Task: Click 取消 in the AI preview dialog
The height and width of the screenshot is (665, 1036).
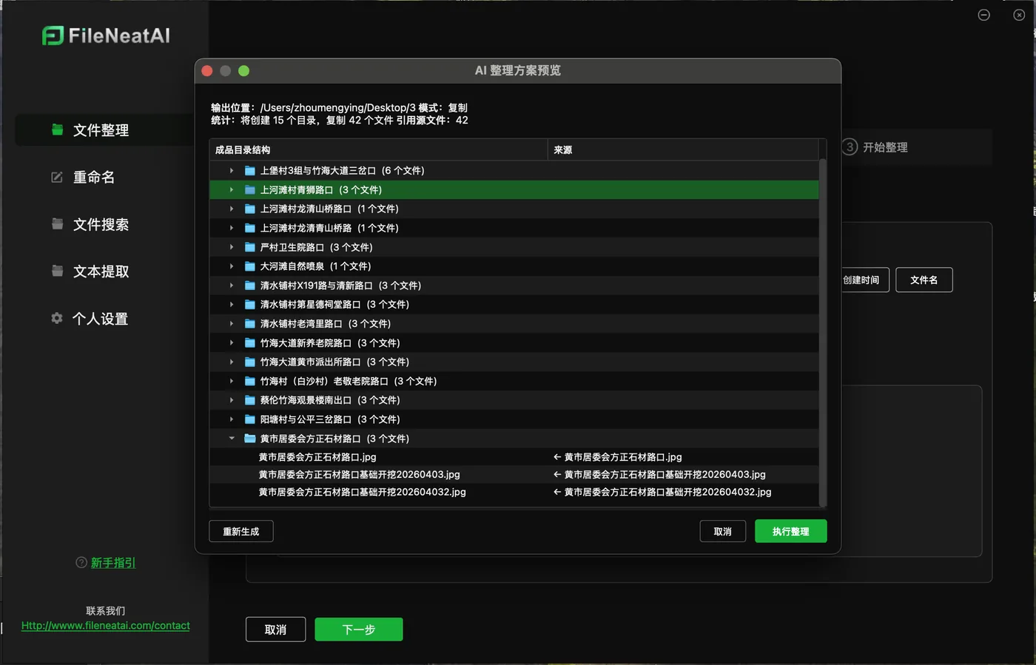Action: point(723,531)
